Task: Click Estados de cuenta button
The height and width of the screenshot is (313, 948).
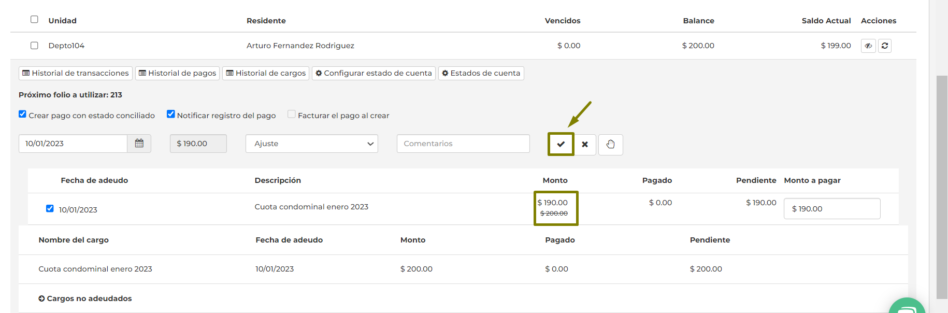Action: (x=481, y=73)
